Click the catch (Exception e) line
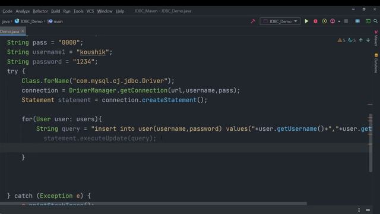Viewport: 380px width, 214px height. 49,196
